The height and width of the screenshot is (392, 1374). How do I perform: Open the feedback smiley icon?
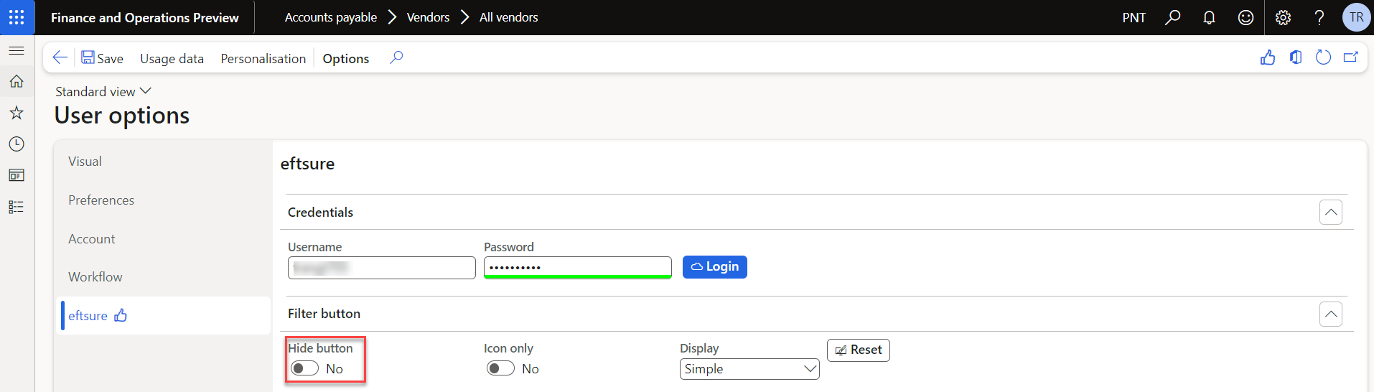pos(1246,17)
